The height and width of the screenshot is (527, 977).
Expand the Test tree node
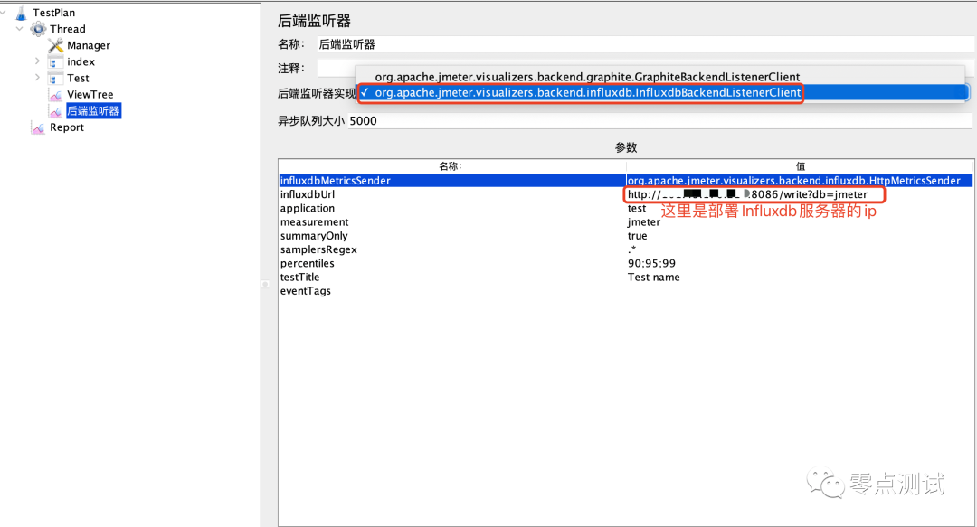click(37, 77)
